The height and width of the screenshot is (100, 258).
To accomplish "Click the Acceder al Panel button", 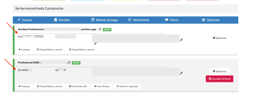I will point(219,79).
